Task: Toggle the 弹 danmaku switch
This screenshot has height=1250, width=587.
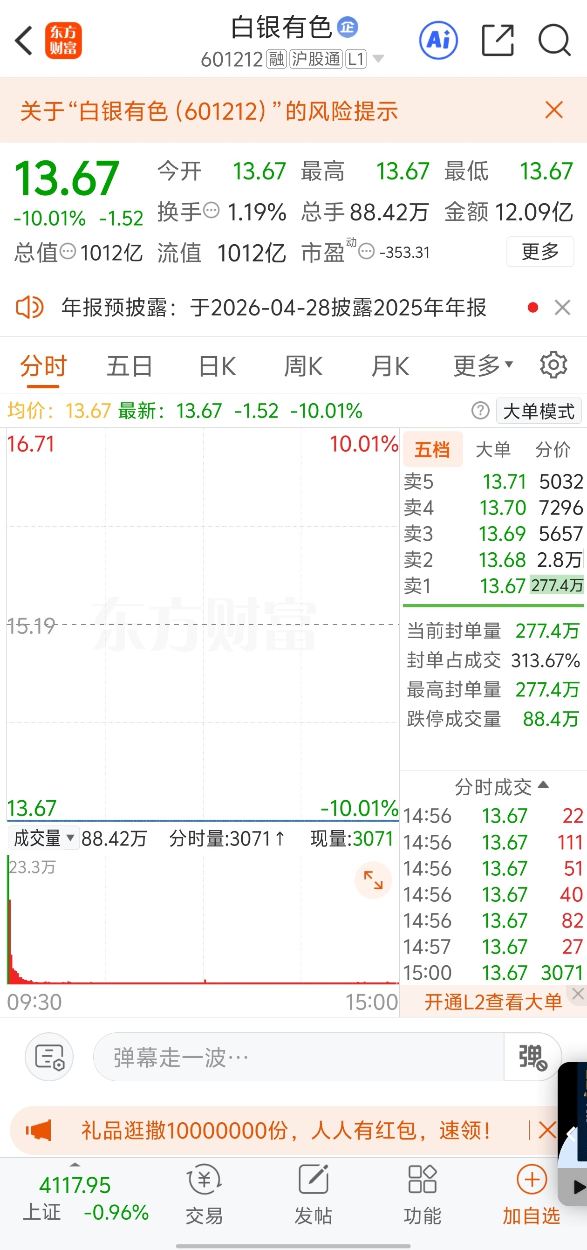Action: point(532,1057)
